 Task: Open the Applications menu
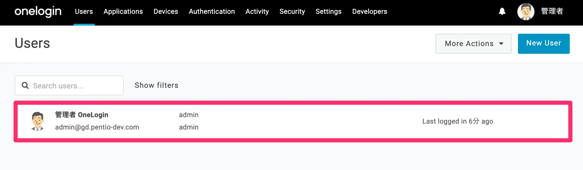click(x=123, y=11)
